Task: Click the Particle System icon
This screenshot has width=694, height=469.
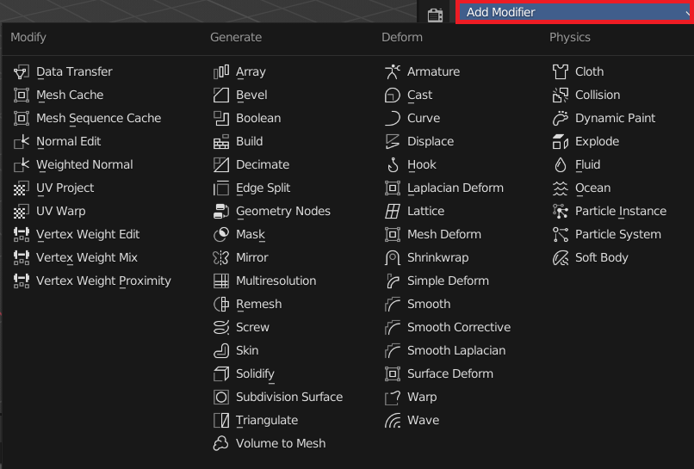Action: (561, 235)
